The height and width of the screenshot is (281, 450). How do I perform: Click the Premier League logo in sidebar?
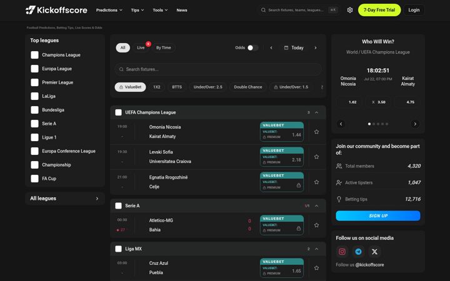(35, 82)
